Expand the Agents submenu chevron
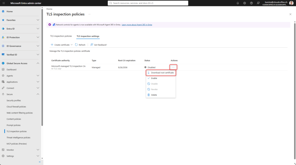This screenshot has width=296, height=165. pyautogui.click(x=38, y=76)
